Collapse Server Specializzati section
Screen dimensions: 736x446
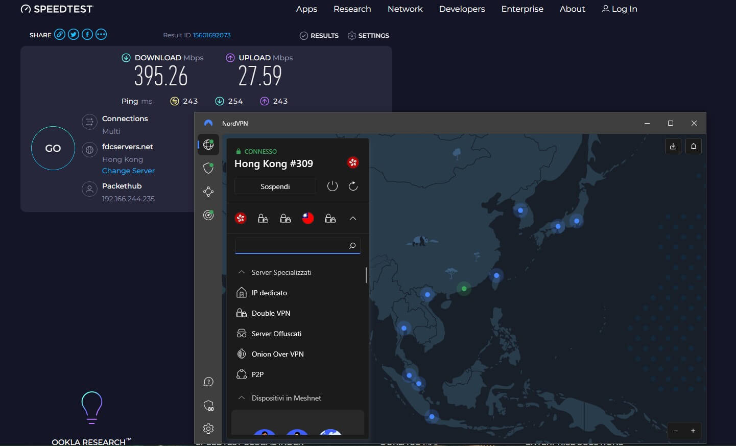pos(242,272)
